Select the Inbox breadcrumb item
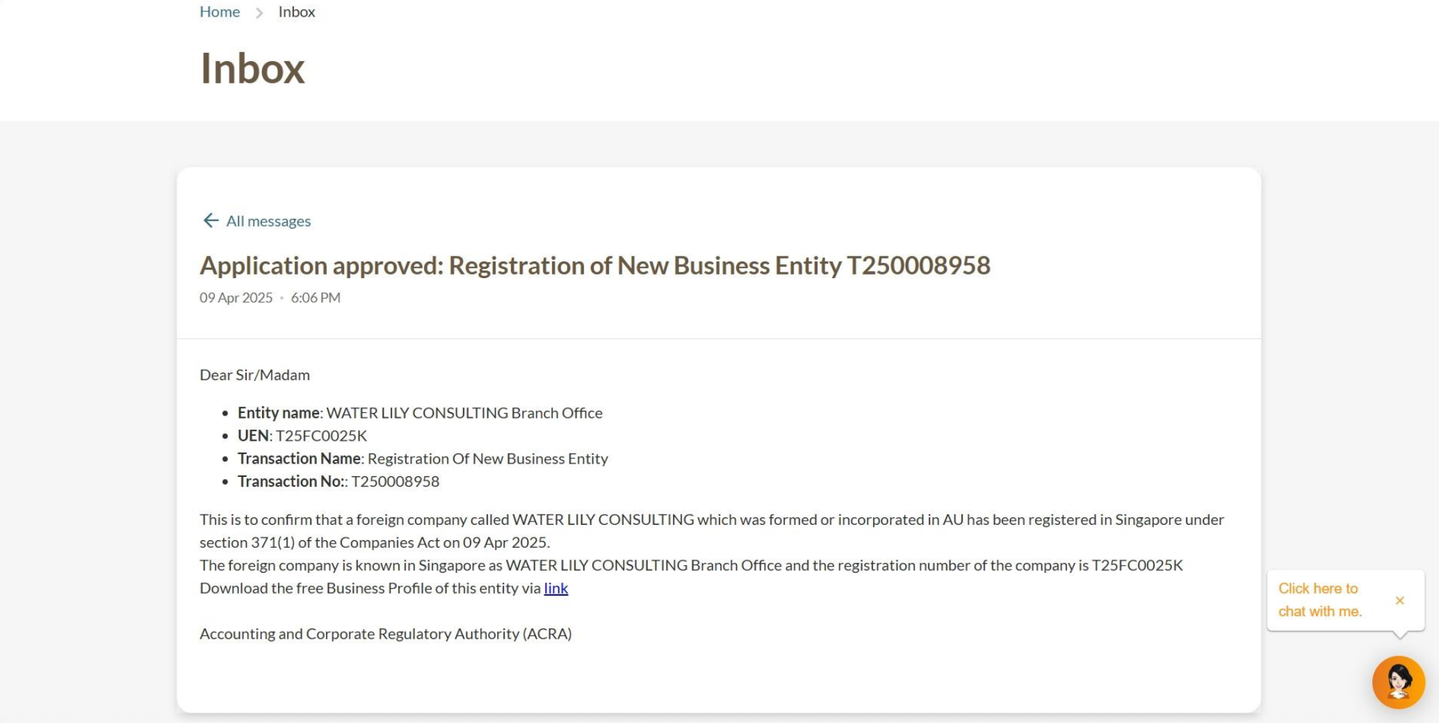The height and width of the screenshot is (723, 1439). (295, 11)
